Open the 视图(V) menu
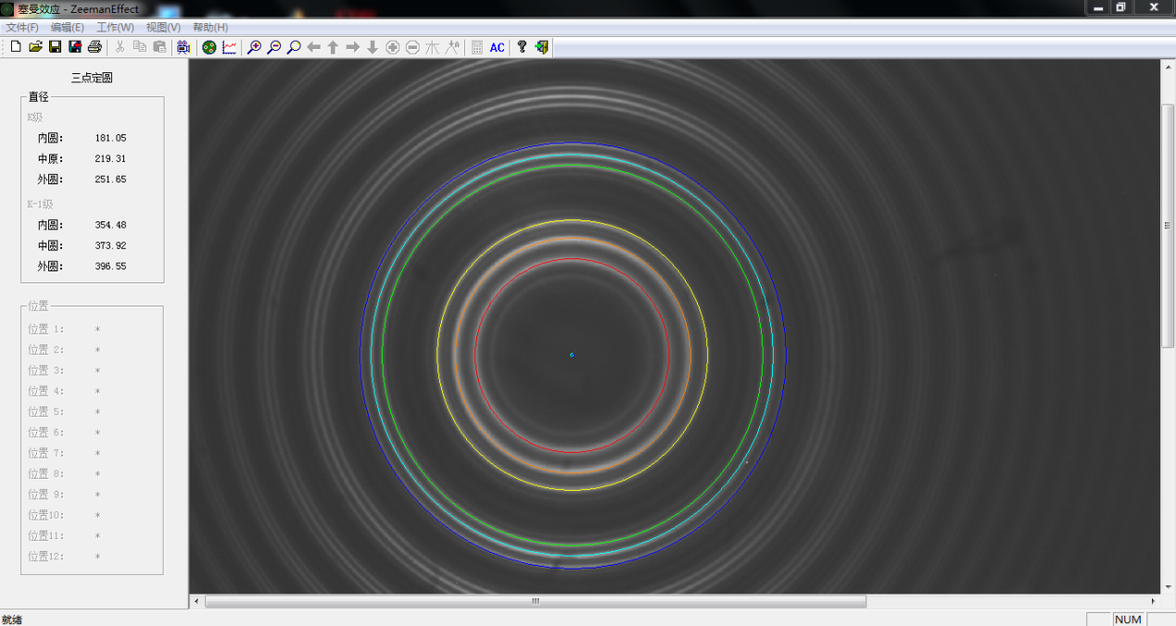The width and height of the screenshot is (1176, 626). coord(163,28)
